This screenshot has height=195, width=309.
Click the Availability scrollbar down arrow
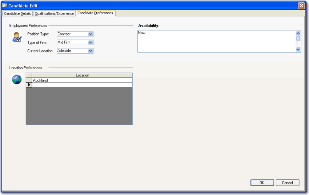(x=298, y=50)
